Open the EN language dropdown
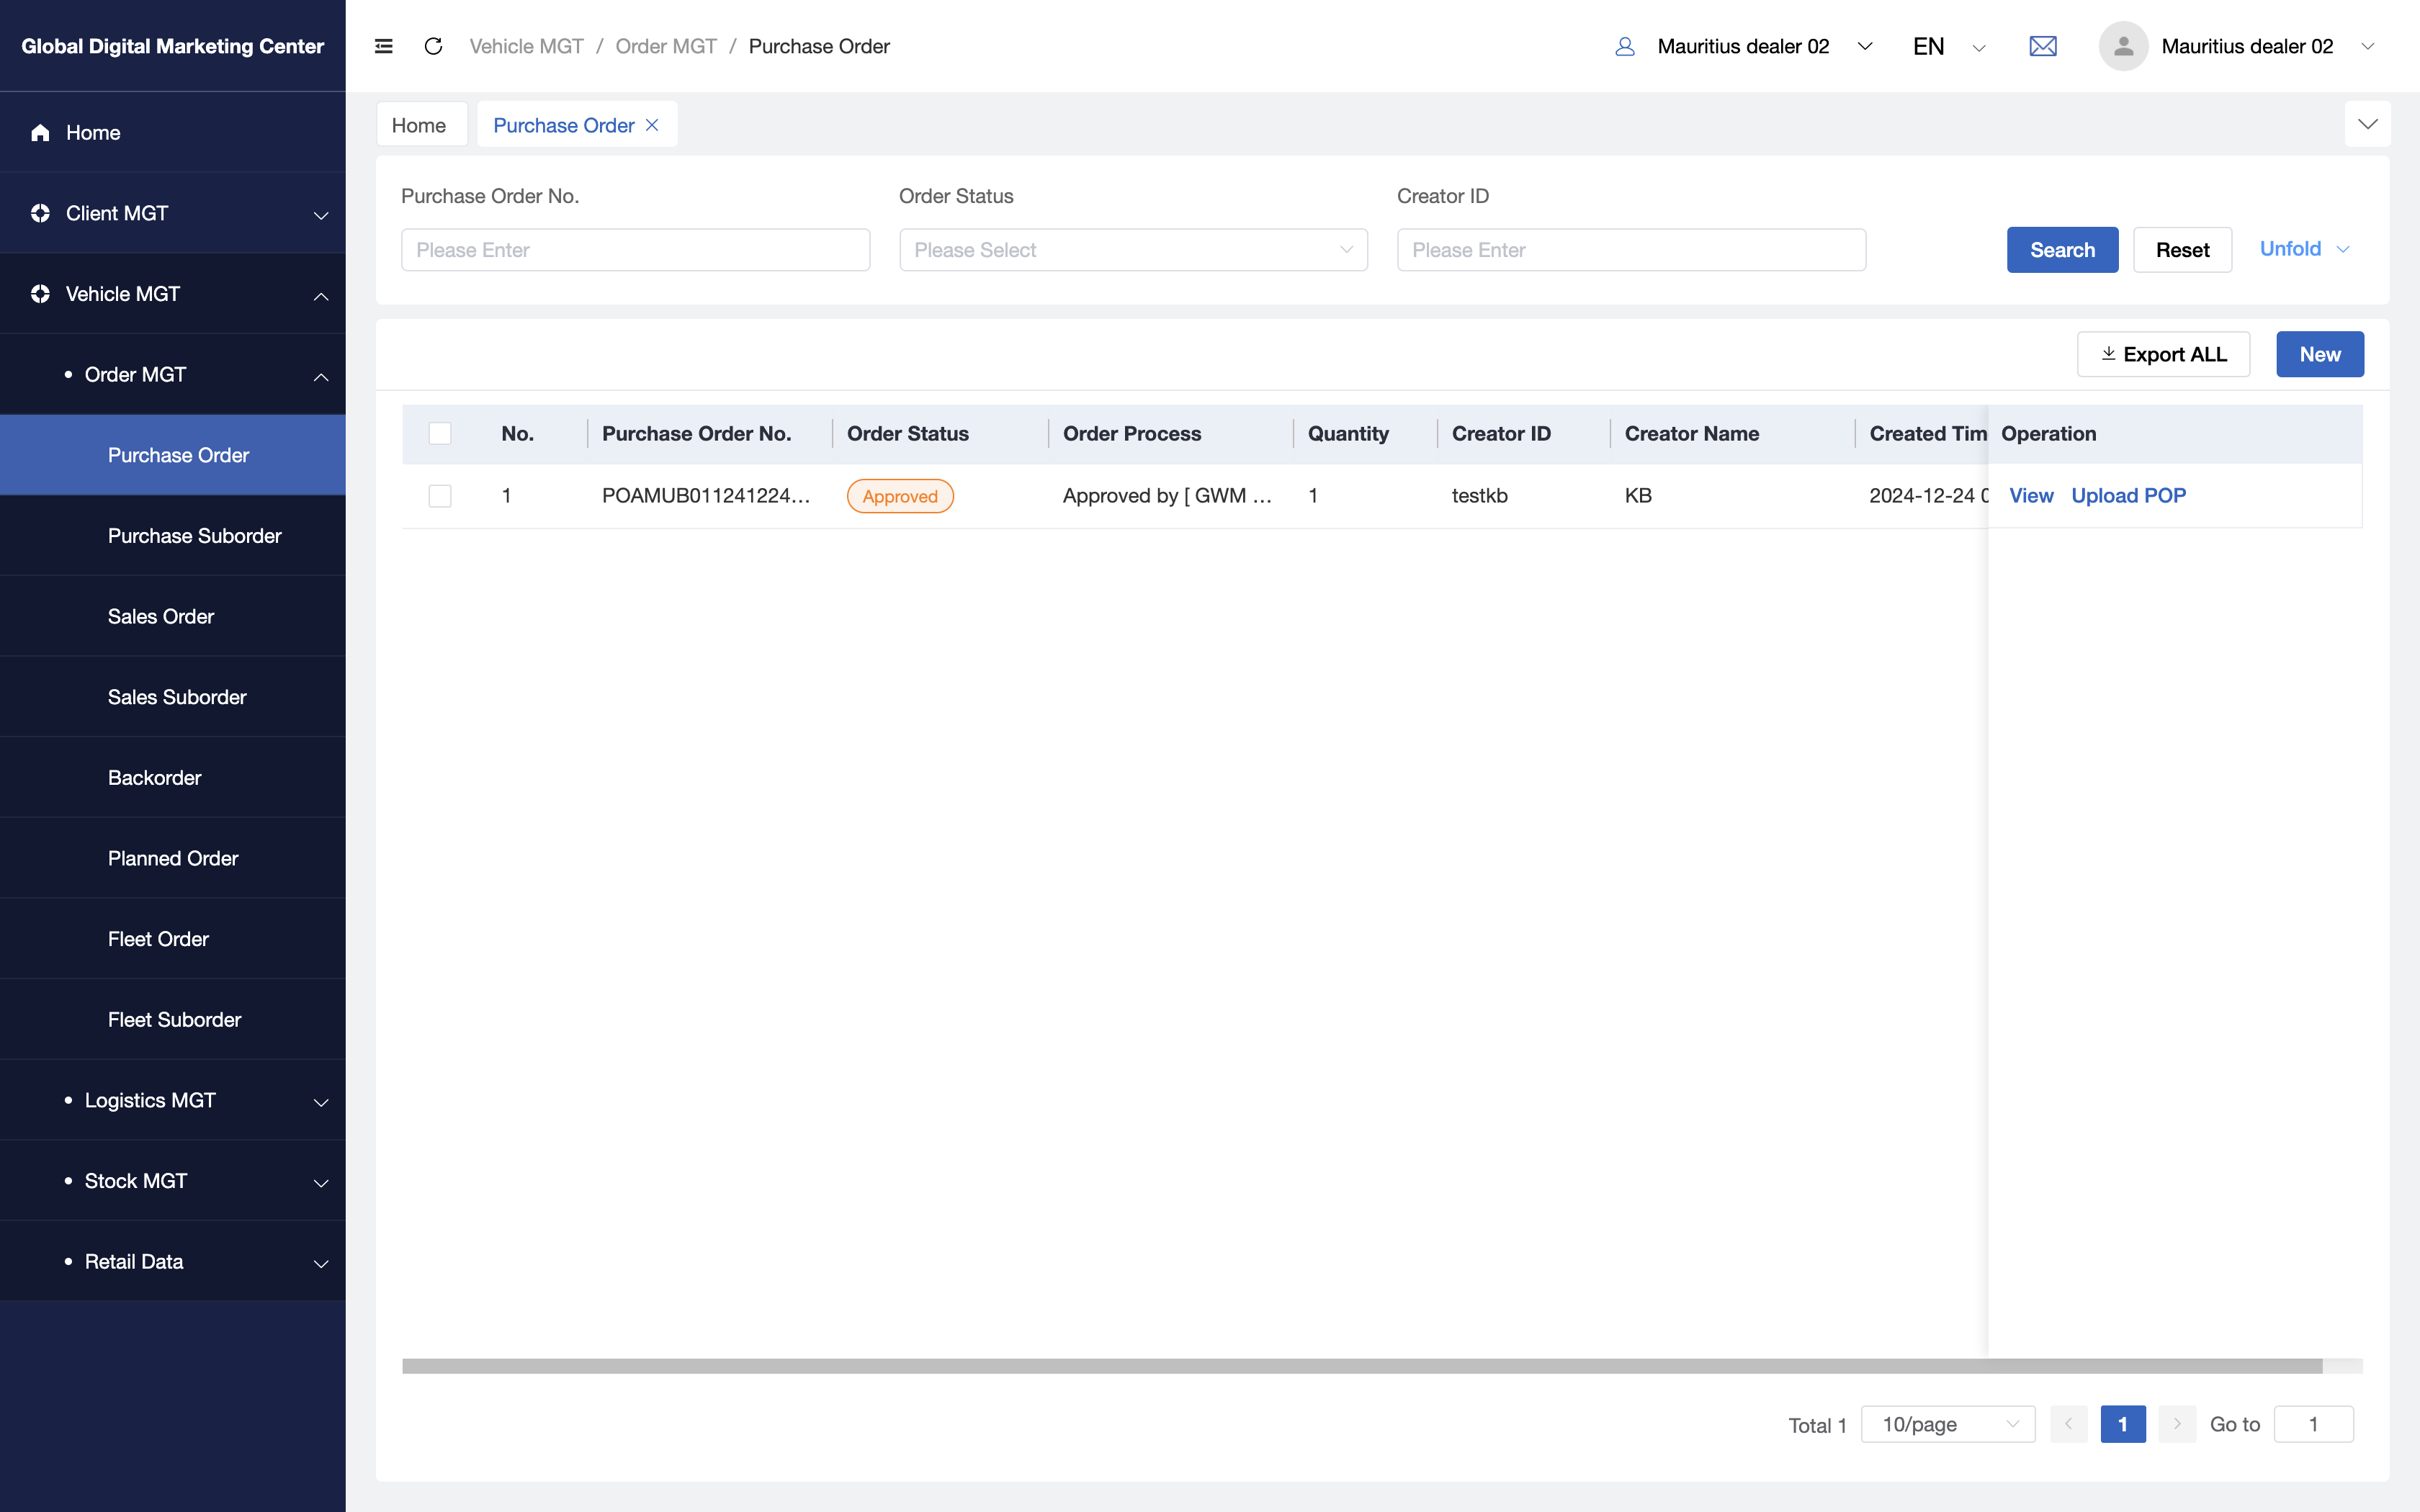 tap(1949, 46)
